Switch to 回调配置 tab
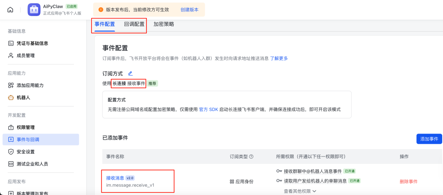443x195 pixels. [x=134, y=24]
